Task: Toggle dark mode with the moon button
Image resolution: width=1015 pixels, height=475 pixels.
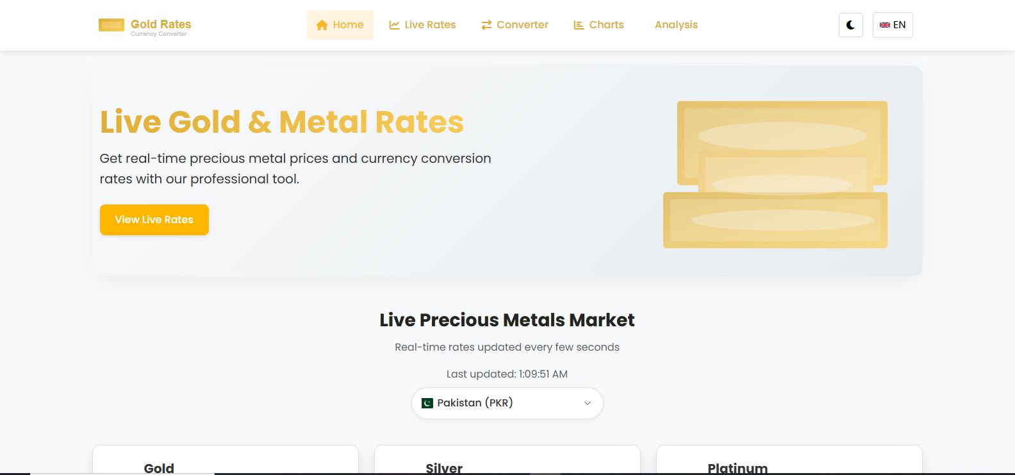Action: 850,25
